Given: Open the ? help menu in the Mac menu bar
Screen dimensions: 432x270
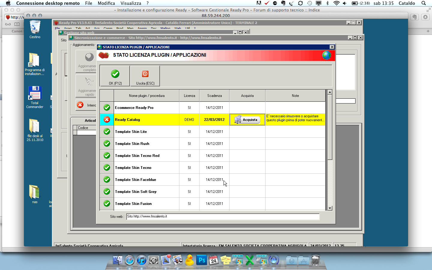Looking at the screenshot, I should pos(147,3).
